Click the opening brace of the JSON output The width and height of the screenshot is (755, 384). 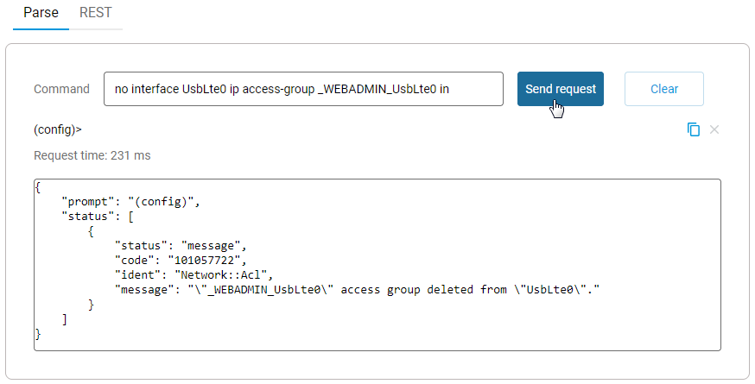point(38,186)
